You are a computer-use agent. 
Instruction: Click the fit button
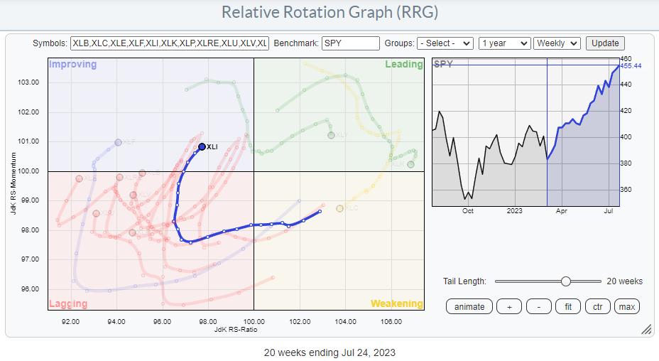coord(569,306)
